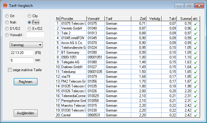This screenshot has width=207, height=123.
Task: Click the green checkmark in the 01075 Telecom row
Action: click(x=196, y=24)
